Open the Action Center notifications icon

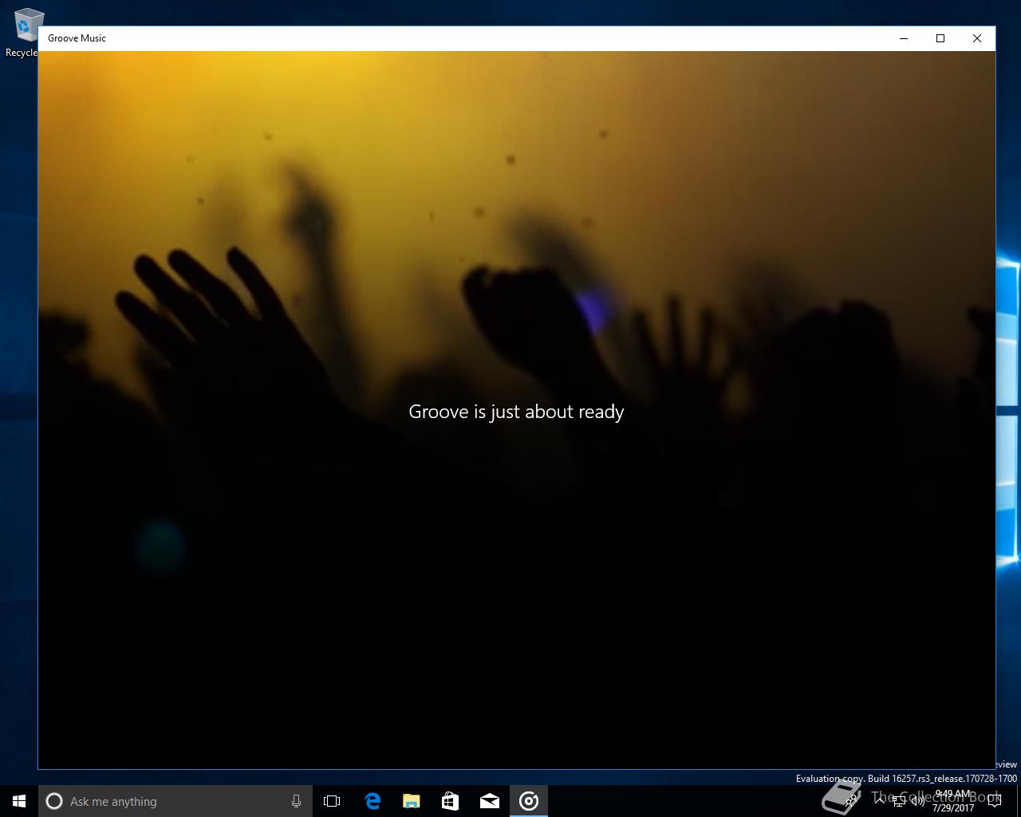tap(994, 801)
